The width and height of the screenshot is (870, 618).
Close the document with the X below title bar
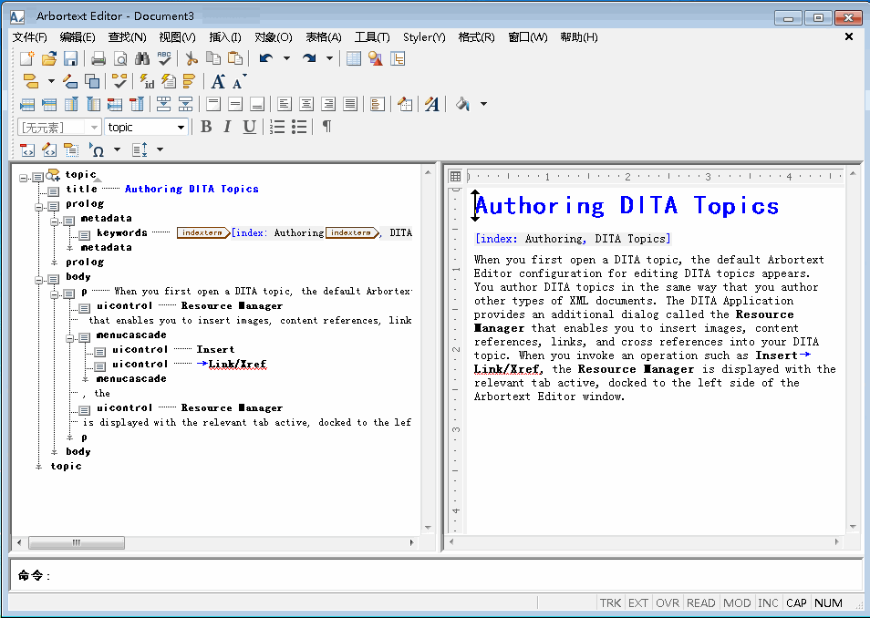click(x=849, y=36)
